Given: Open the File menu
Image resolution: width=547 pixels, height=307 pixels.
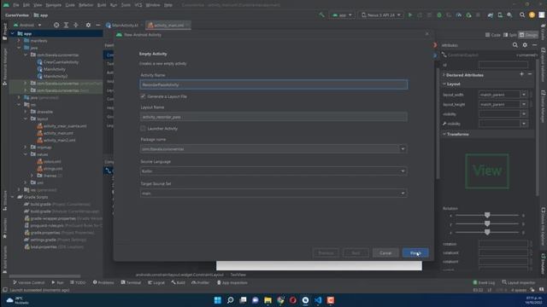Looking at the screenshot, I should [16, 5].
